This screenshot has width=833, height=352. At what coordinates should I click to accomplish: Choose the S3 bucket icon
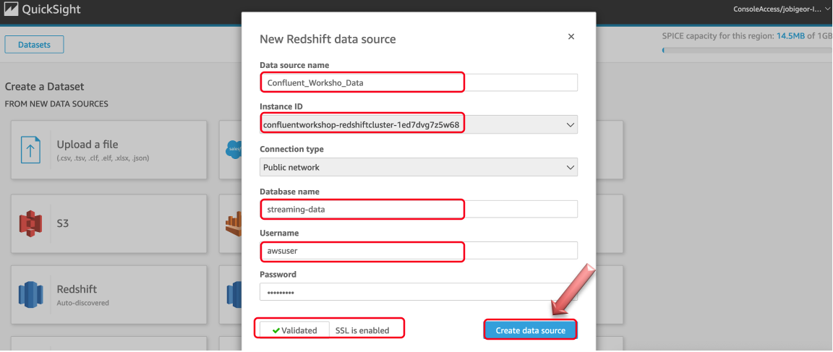pos(30,223)
